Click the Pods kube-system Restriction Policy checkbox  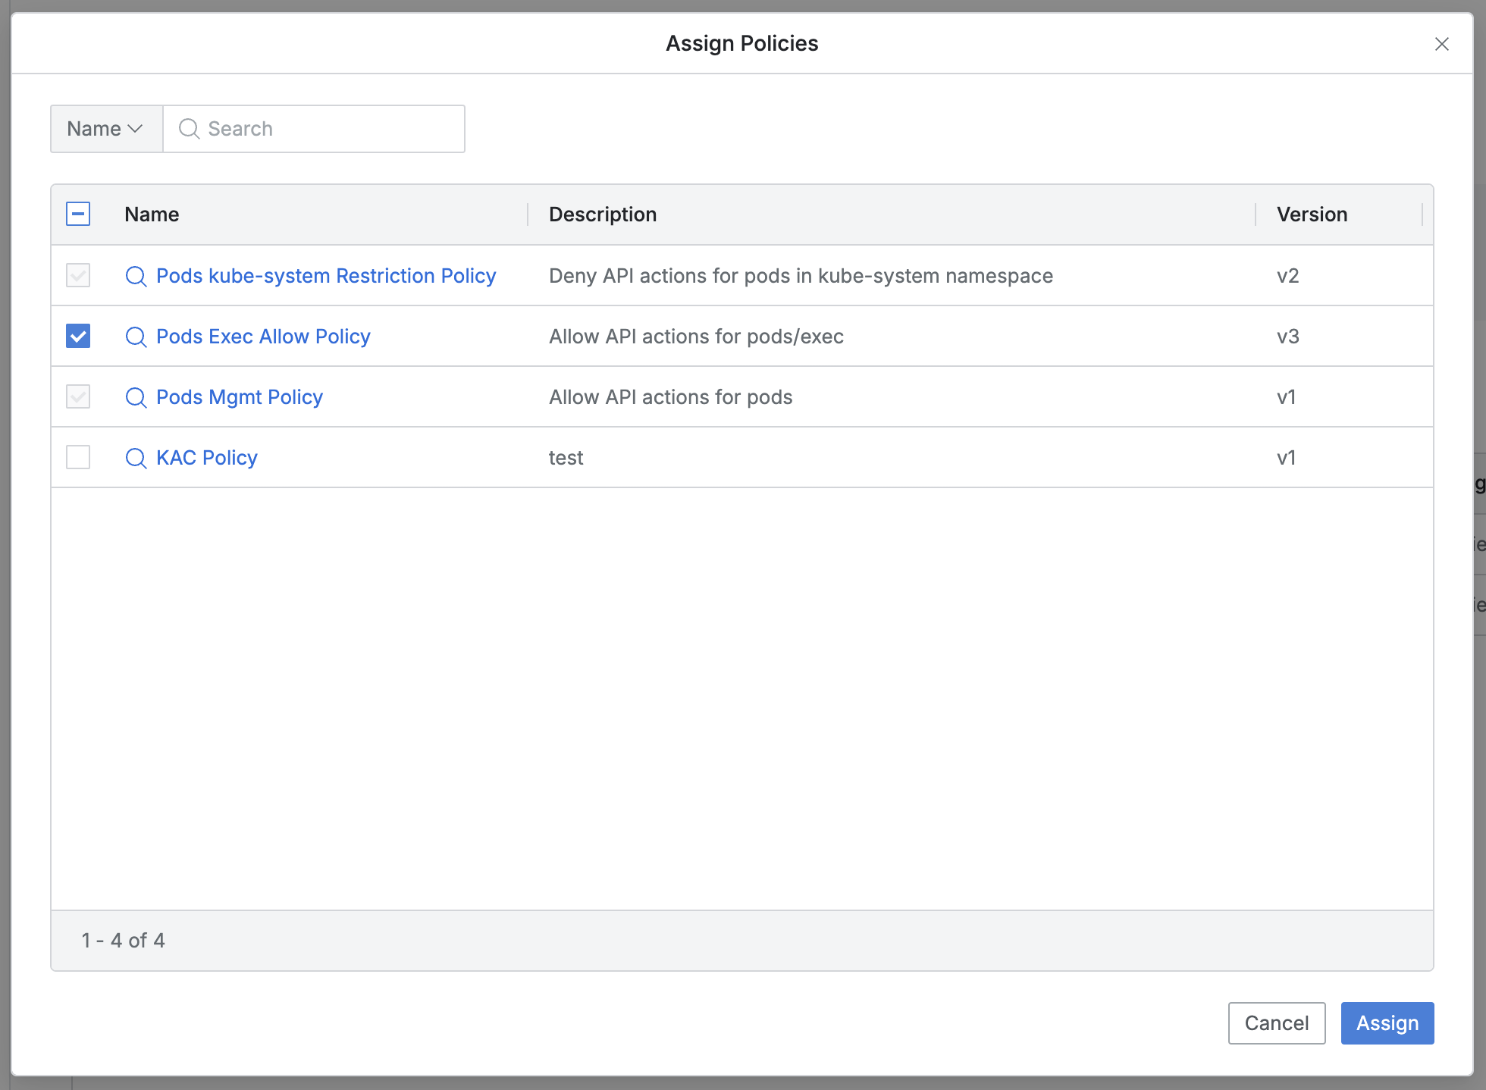click(78, 275)
